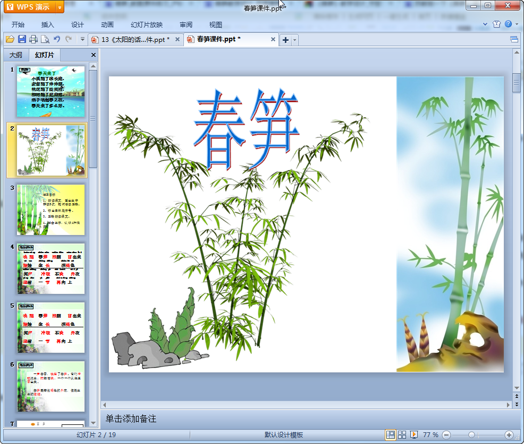Screen dimensions: 524x444
Task: Click the zoom slider handle
Action: [471, 434]
